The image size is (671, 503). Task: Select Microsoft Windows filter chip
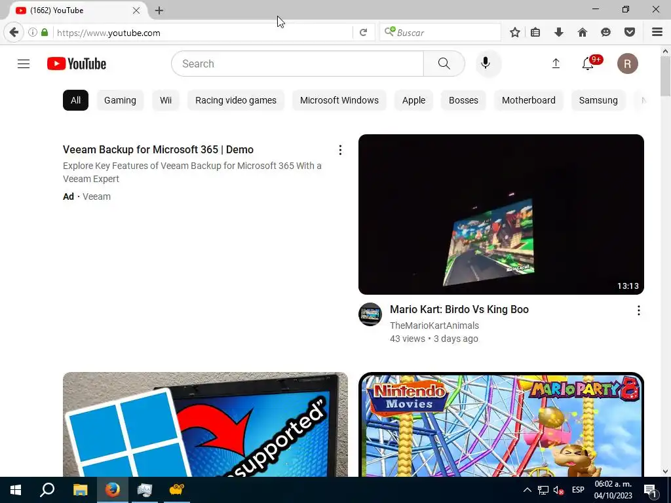coord(339,100)
